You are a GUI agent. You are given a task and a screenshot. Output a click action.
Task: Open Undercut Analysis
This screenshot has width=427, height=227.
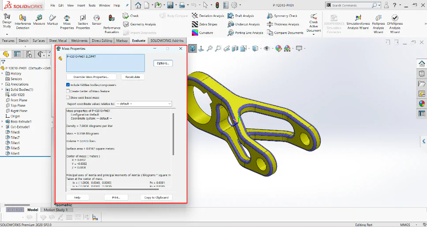click(244, 24)
